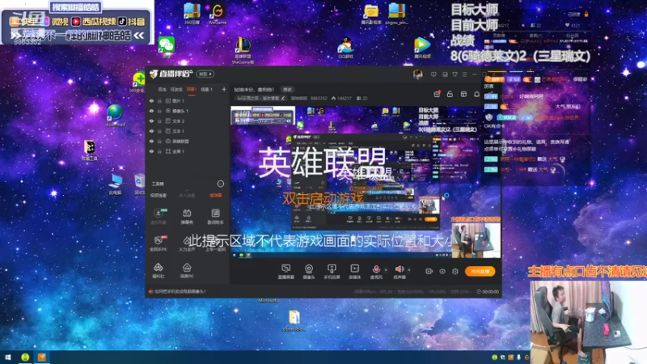Image resolution: width=647 pixels, height=364 pixels.
Task: Open the 腾讯视频 desktop icon
Action: click(x=421, y=47)
